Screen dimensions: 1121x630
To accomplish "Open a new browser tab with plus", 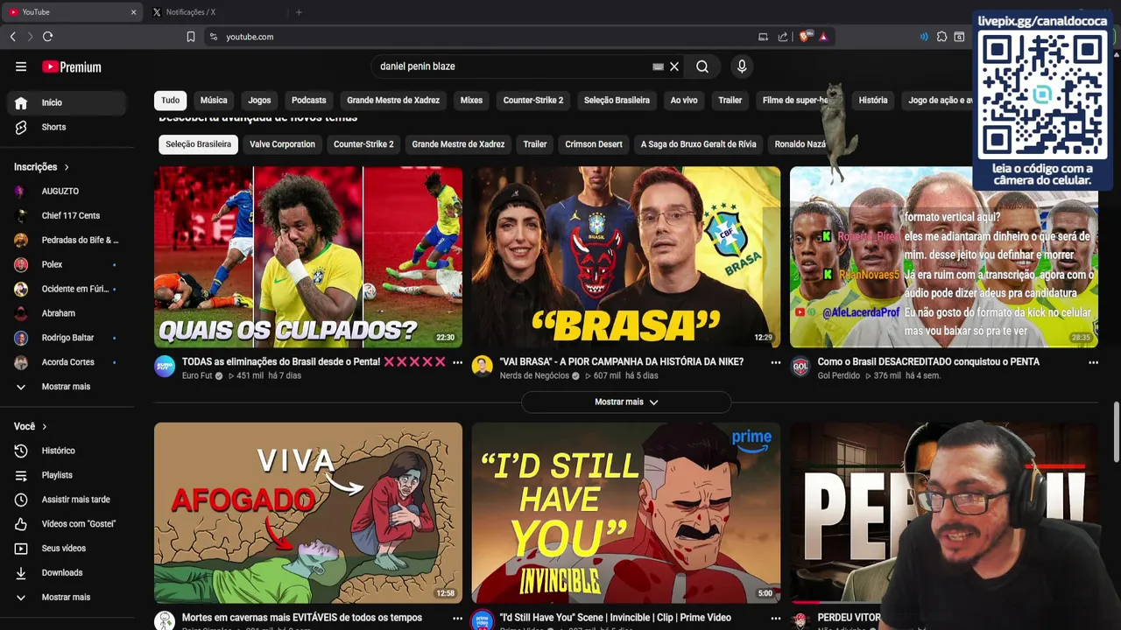I will coord(299,12).
